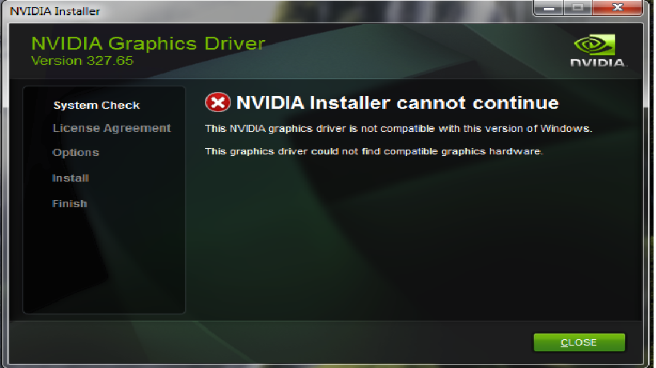Click the 'NVIDIA Installer cannot continue' heading
656x368 pixels.
(397, 102)
